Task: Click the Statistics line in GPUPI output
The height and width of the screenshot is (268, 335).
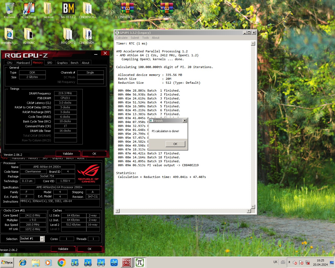Action: click(x=126, y=173)
